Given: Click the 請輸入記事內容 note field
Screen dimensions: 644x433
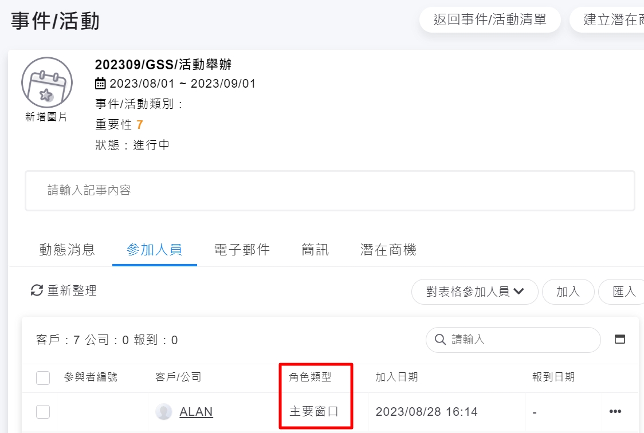Looking at the screenshot, I should [329, 190].
